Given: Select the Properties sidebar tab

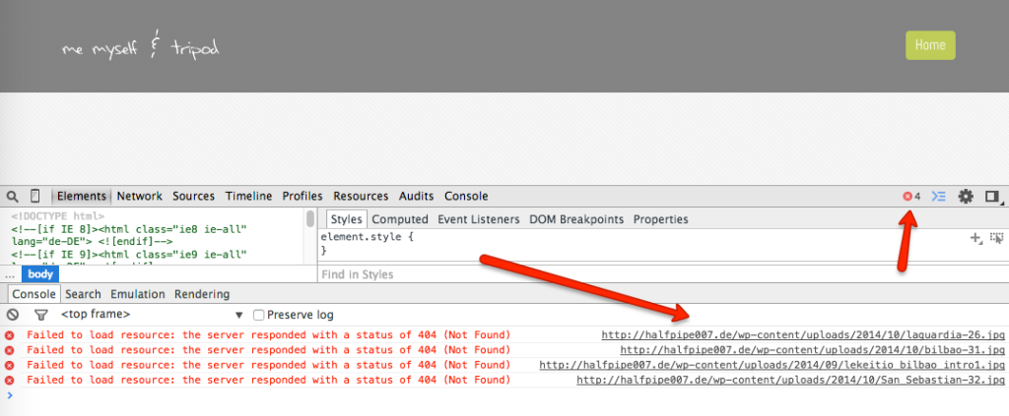Looking at the screenshot, I should click(x=661, y=219).
